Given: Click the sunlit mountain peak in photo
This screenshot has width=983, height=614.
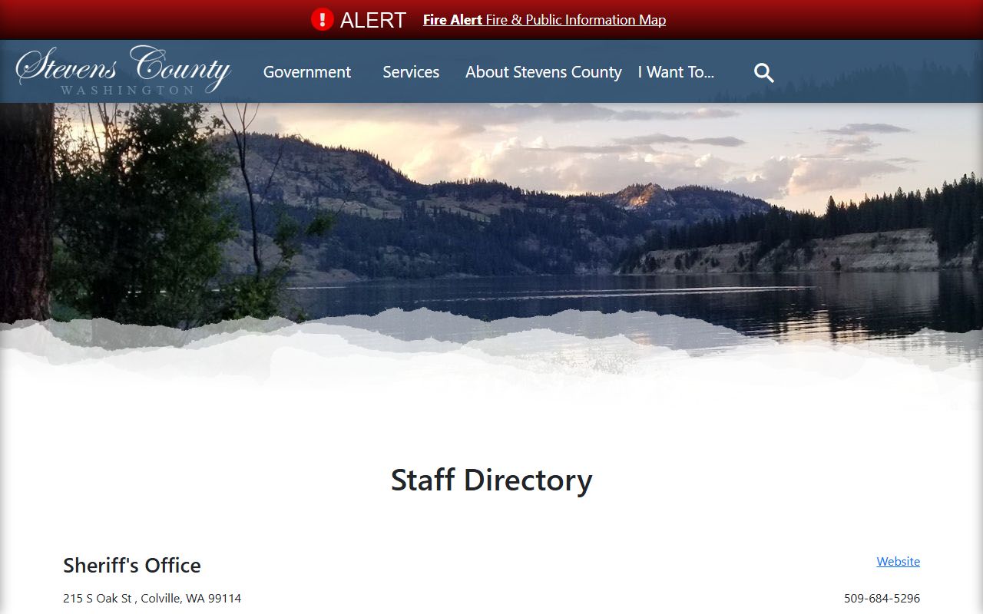Looking at the screenshot, I should pos(645,196).
